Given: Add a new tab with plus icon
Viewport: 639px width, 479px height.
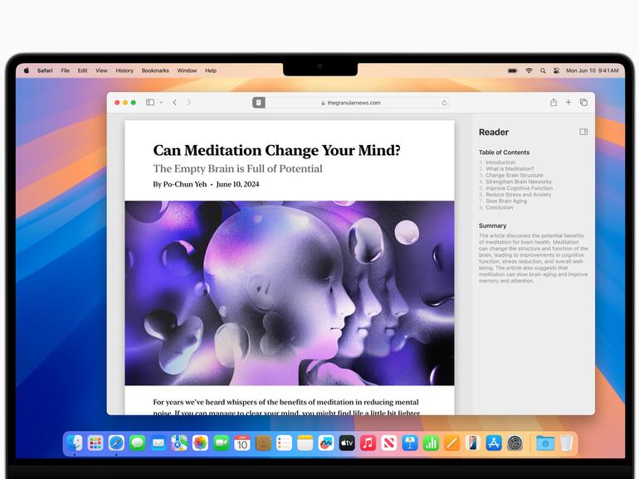Looking at the screenshot, I should click(x=568, y=103).
